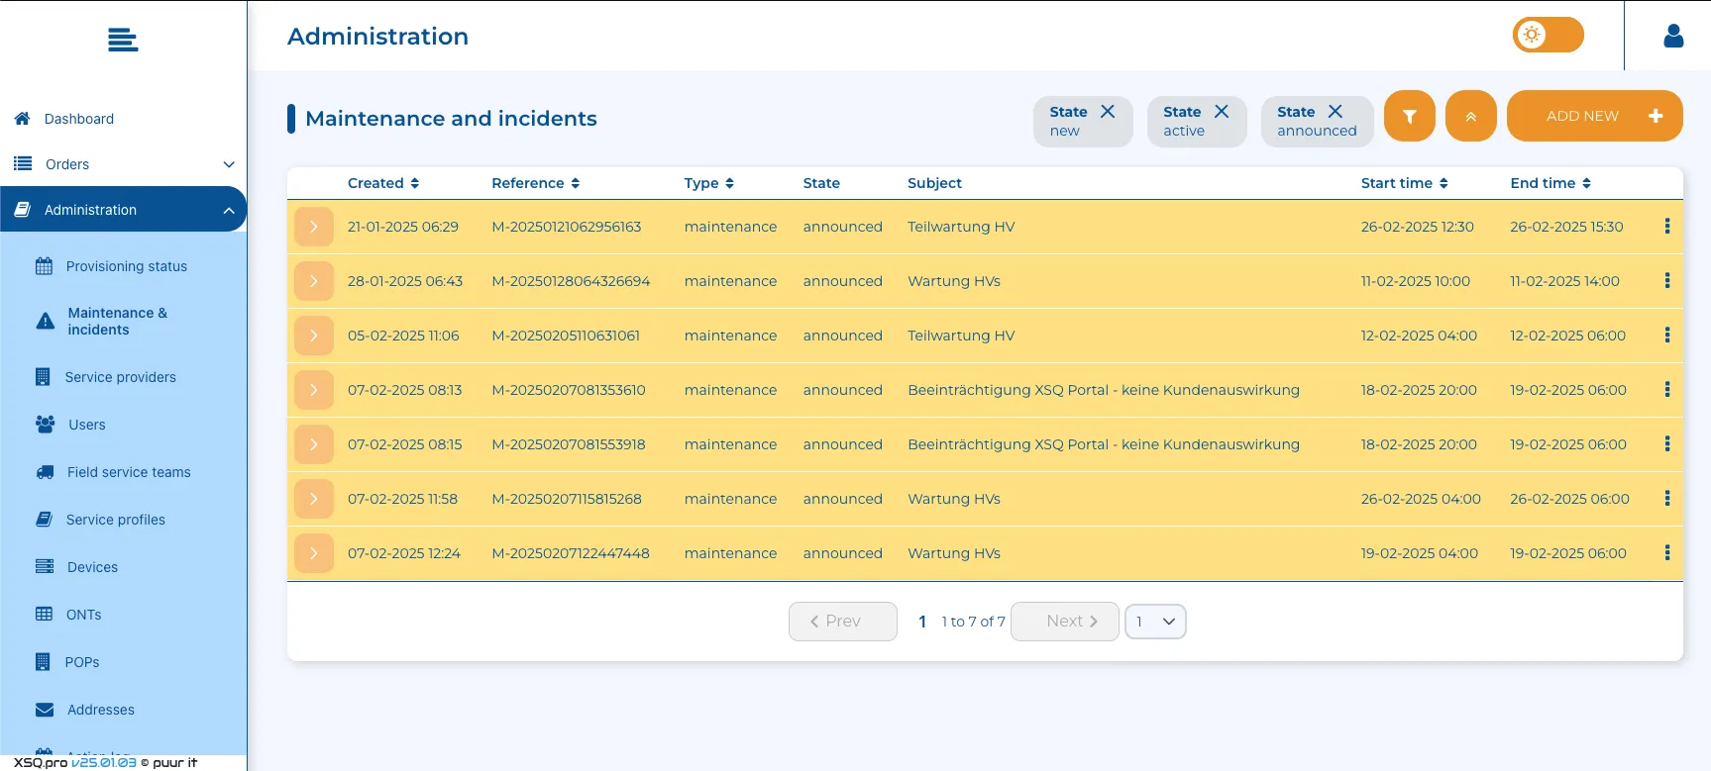The width and height of the screenshot is (1711, 771).
Task: Open Provisioning status
Action: tap(127, 266)
